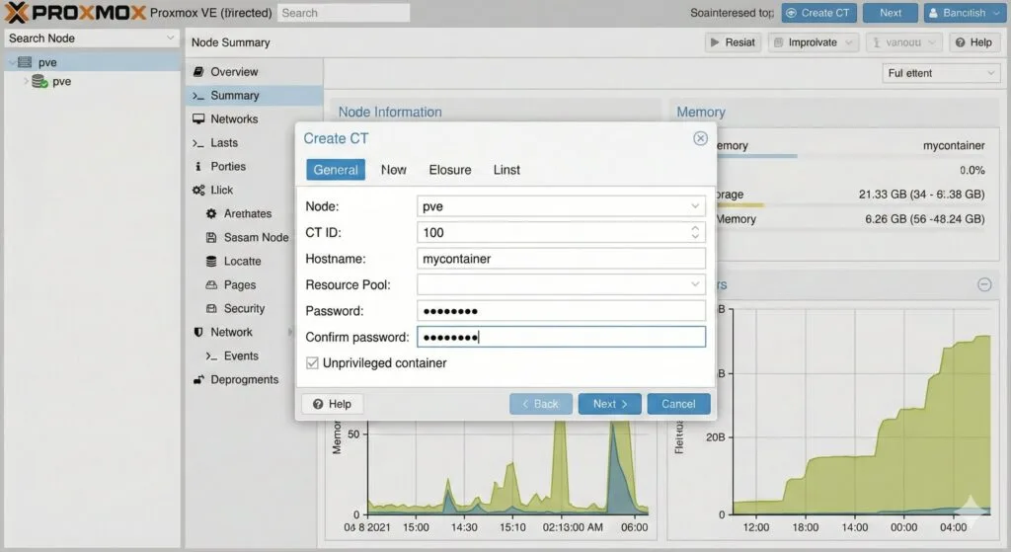Open the Node dropdown in dialog
1011x552 pixels.
tap(695, 206)
